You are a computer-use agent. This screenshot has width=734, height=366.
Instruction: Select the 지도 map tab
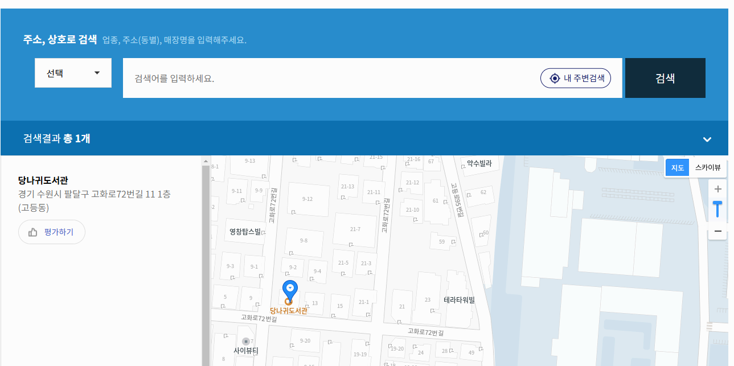coord(676,167)
